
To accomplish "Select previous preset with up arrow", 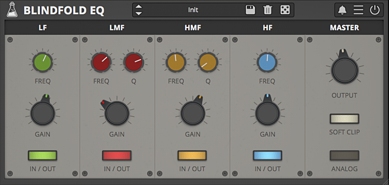I will [x=139, y=7].
